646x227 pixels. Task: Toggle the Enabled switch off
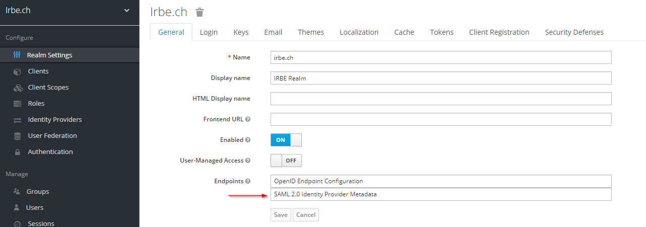tap(286, 140)
